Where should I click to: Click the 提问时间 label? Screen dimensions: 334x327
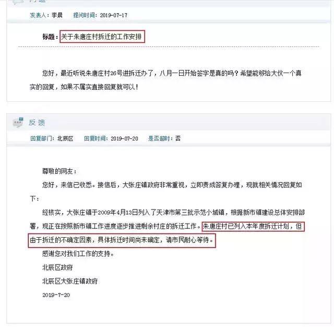(84, 15)
